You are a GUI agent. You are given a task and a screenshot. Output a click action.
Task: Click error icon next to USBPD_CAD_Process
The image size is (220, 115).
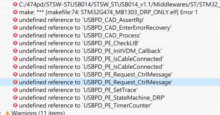(x=15, y=35)
